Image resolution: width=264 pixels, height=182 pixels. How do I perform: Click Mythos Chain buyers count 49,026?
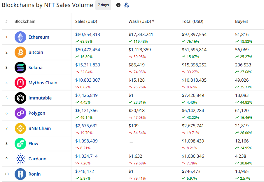pos(242,80)
